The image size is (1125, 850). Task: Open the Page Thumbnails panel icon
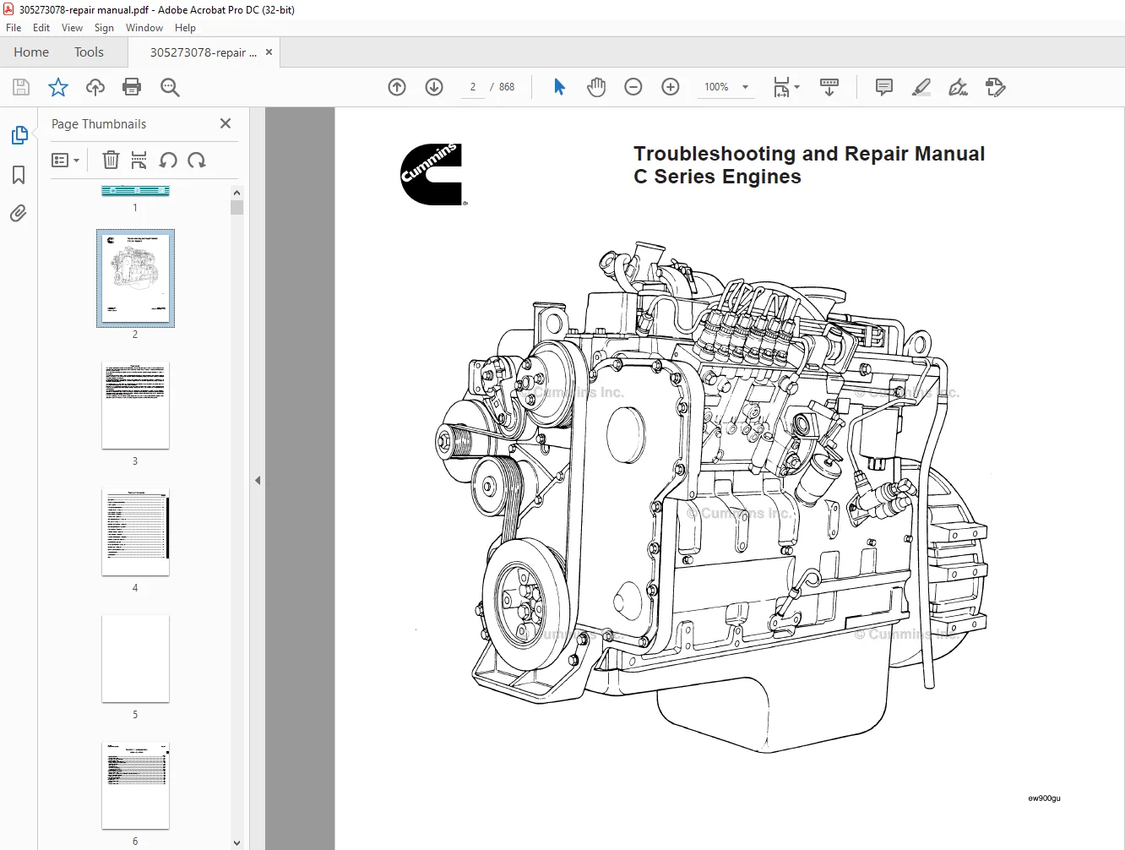[x=19, y=135]
